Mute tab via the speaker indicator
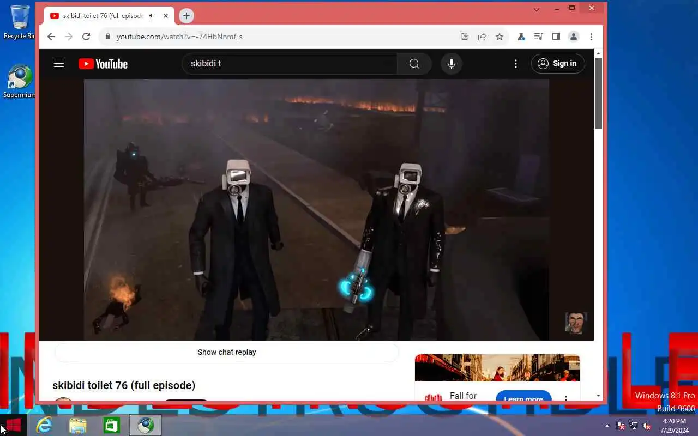Viewport: 698px width, 436px height. (152, 16)
